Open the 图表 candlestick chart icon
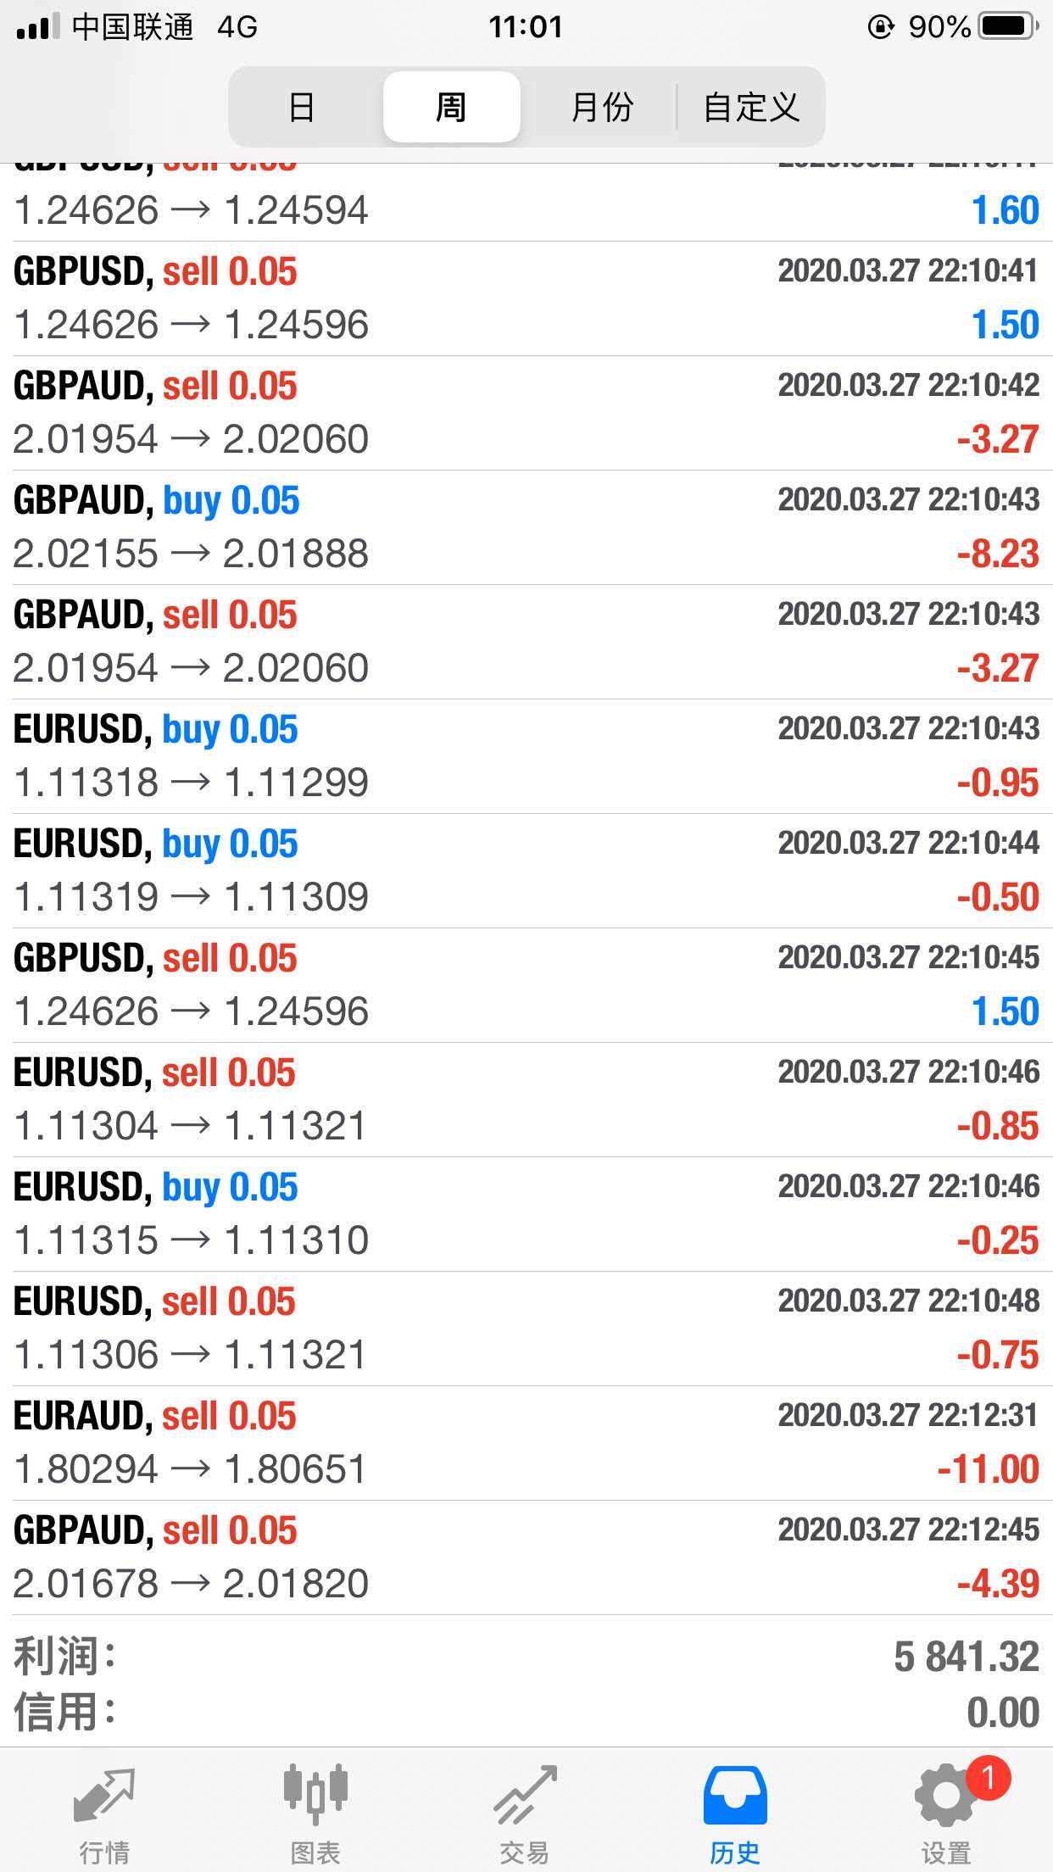Viewport: 1053px width, 1872px height. pos(315,1797)
